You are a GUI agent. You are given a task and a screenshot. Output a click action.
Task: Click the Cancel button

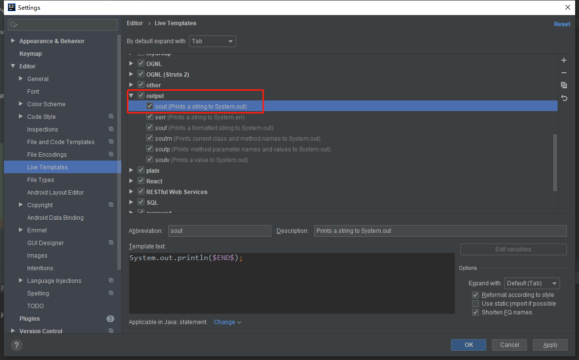click(509, 345)
